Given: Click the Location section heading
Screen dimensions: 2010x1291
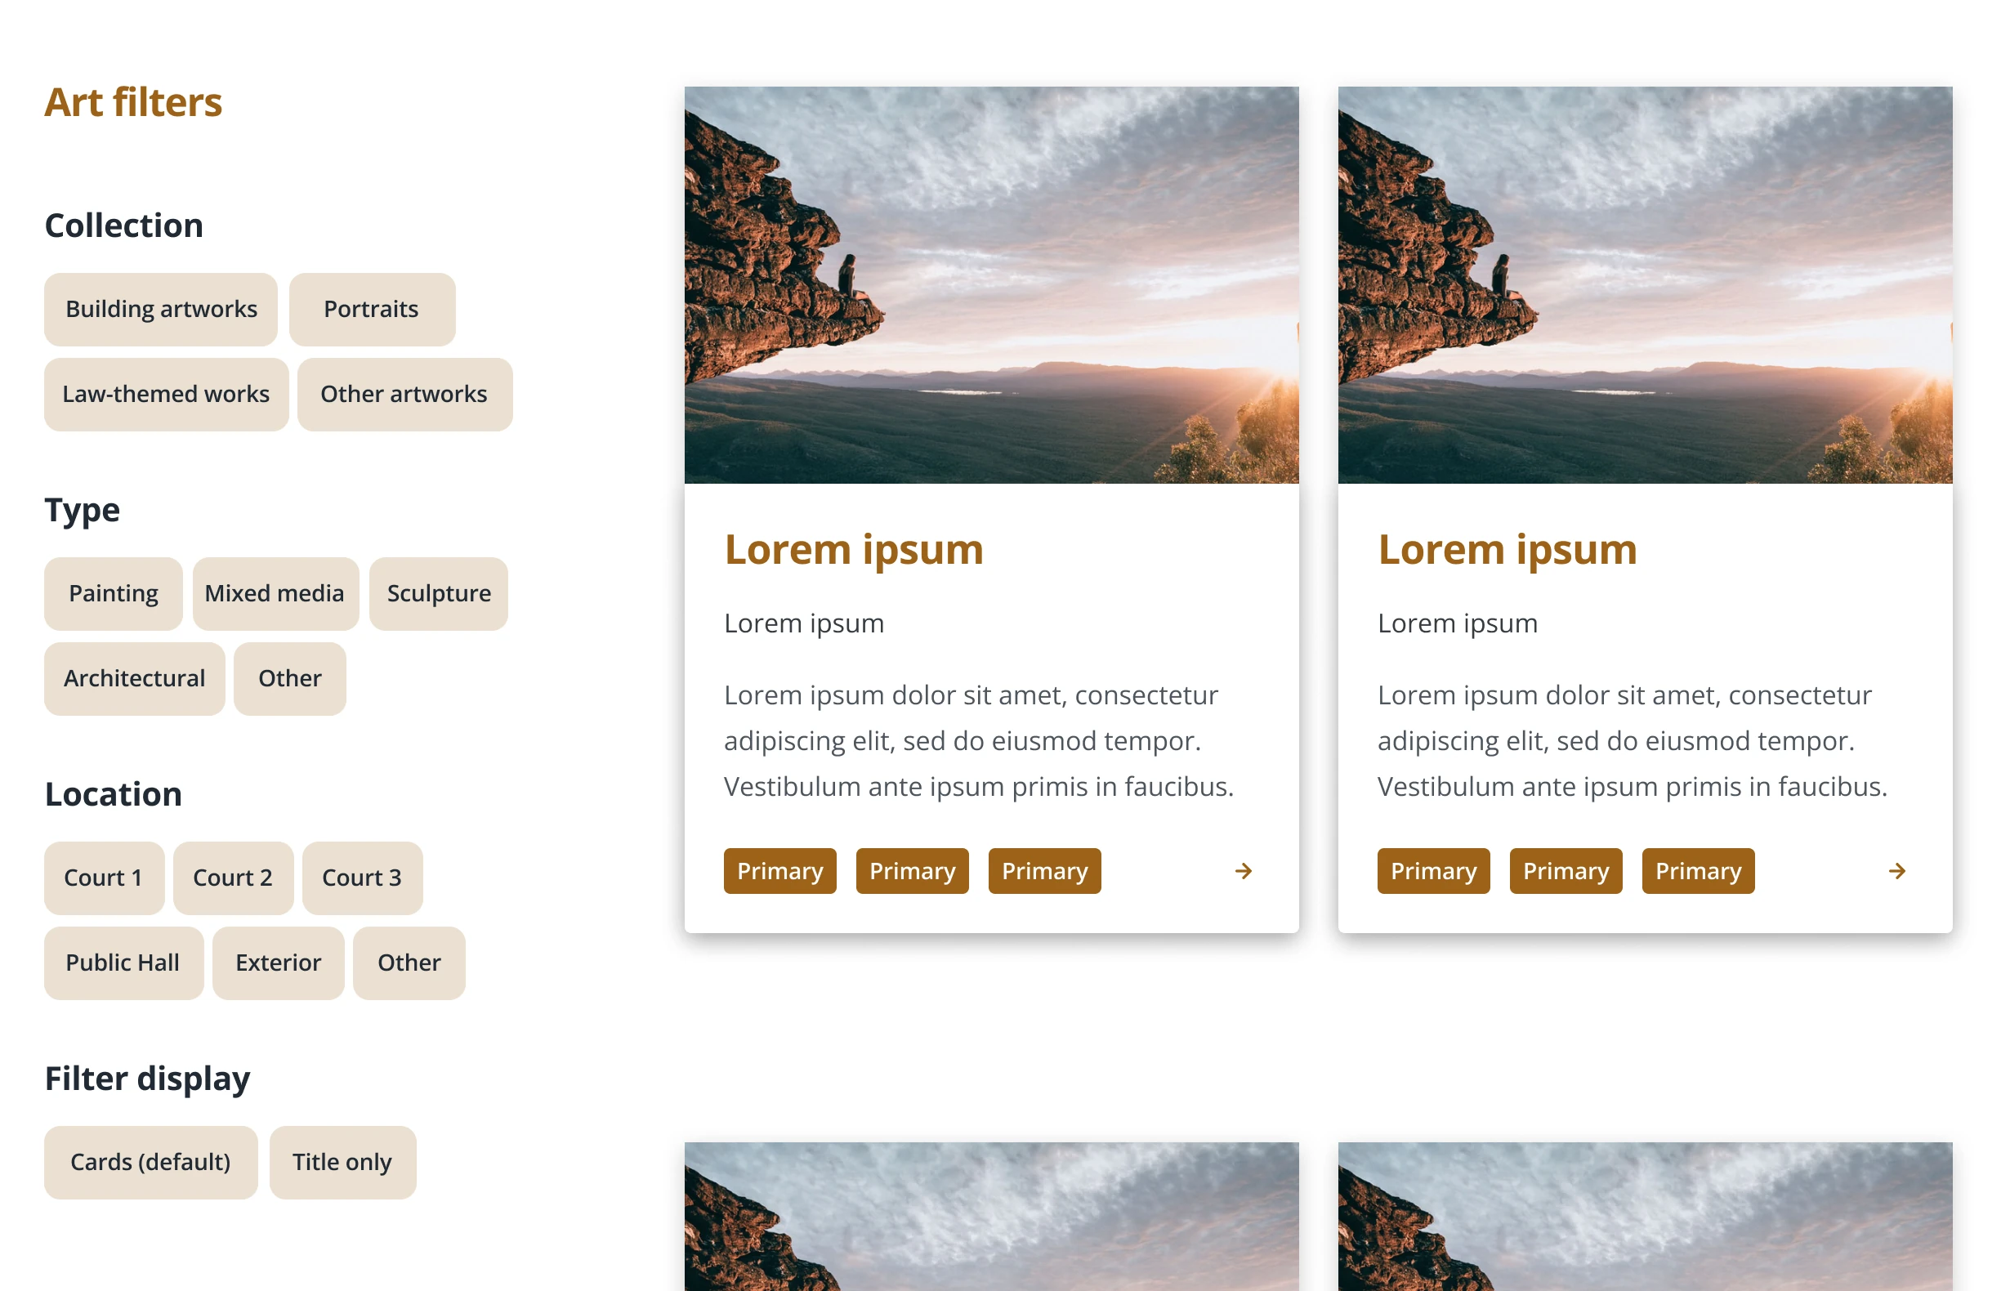Looking at the screenshot, I should [113, 794].
